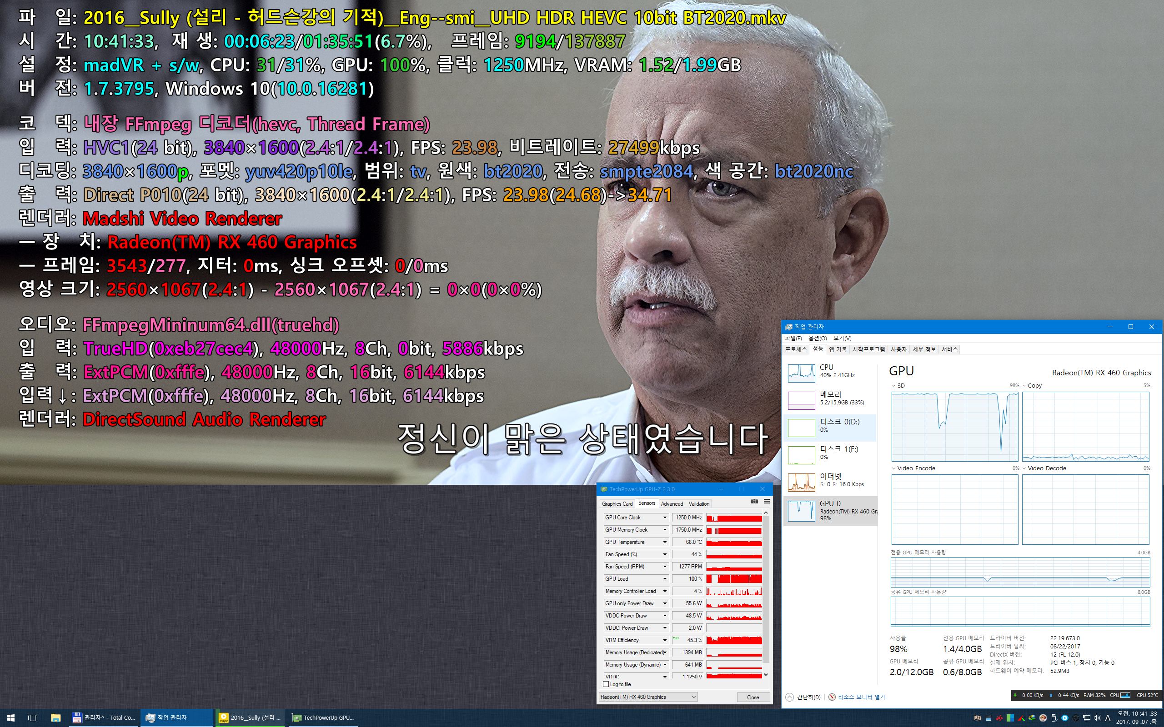This screenshot has height=727, width=1164.
Task: Click the memory chip tray icon
Action: tap(978, 718)
